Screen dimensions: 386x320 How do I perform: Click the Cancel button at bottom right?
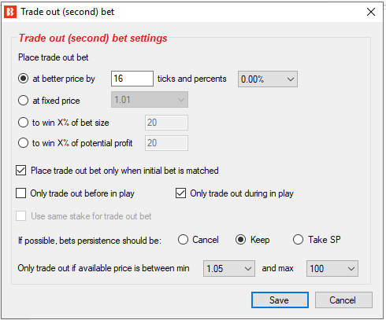tap(343, 300)
